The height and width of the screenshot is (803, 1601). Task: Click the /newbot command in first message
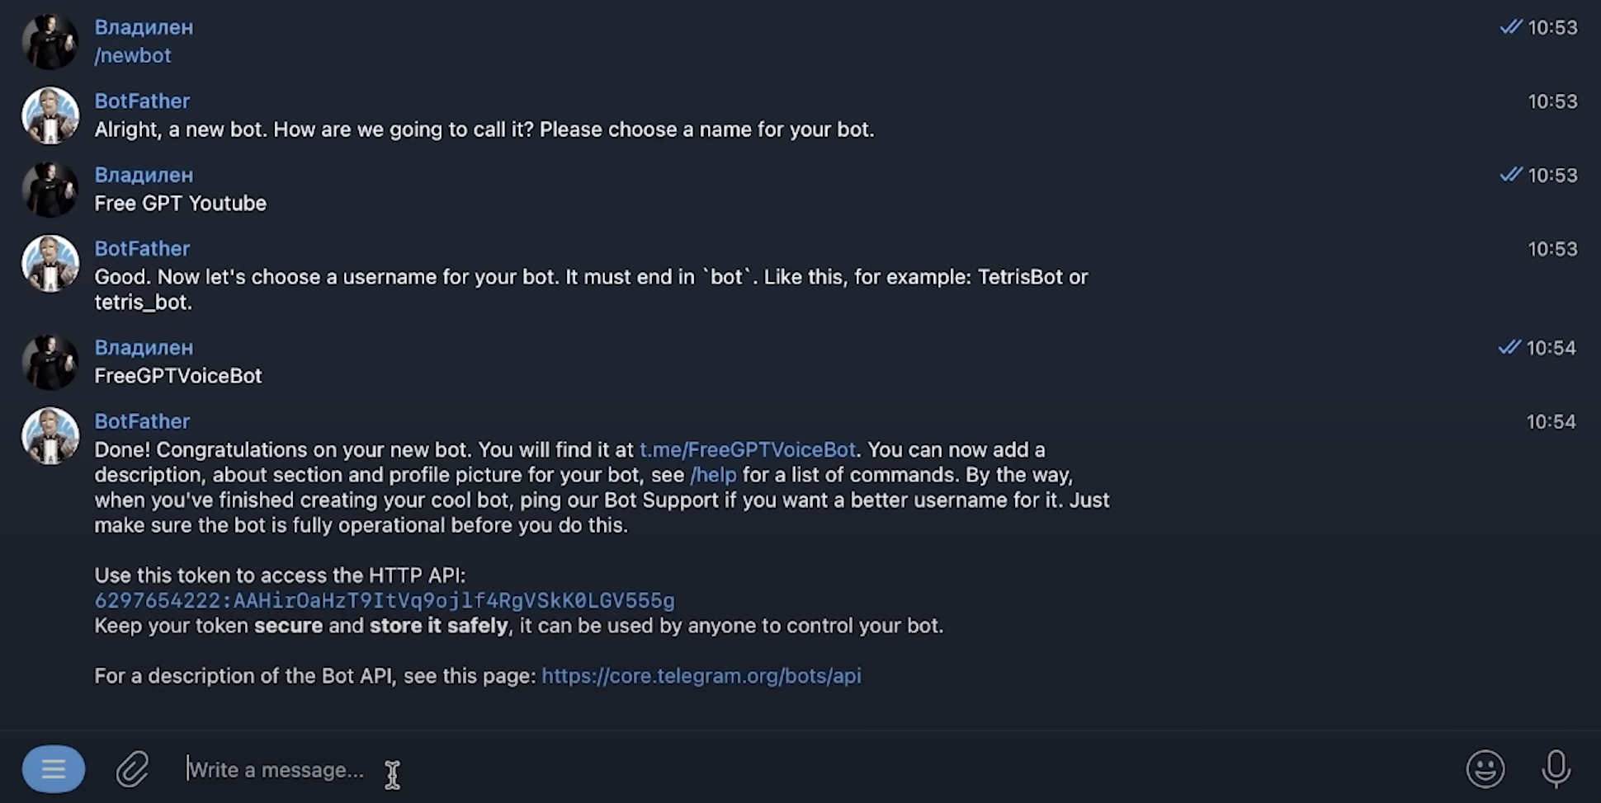(133, 55)
